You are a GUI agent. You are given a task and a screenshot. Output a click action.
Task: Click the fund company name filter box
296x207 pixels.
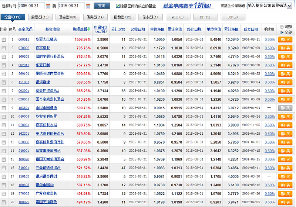click(x=267, y=6)
